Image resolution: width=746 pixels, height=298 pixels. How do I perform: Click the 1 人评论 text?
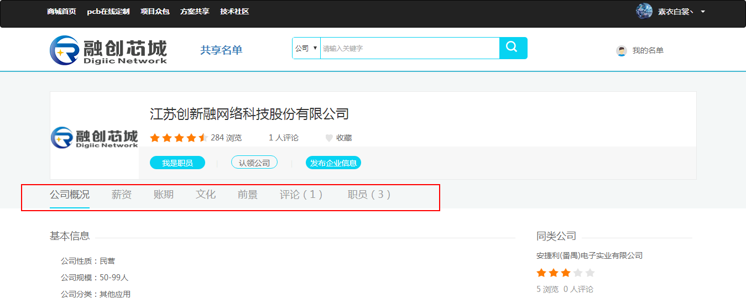tap(284, 138)
